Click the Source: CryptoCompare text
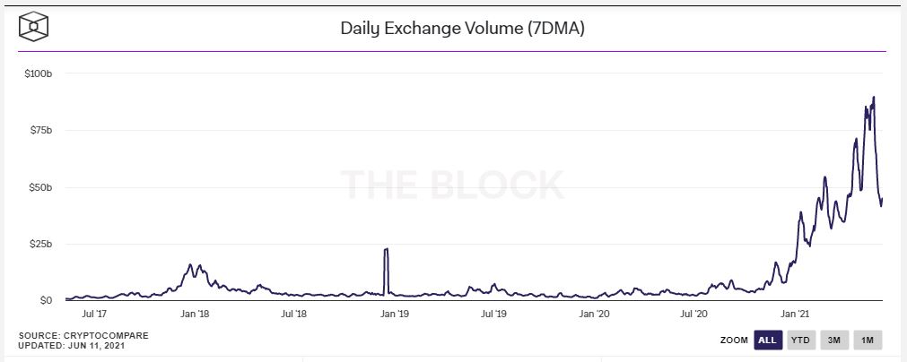 coord(83,335)
